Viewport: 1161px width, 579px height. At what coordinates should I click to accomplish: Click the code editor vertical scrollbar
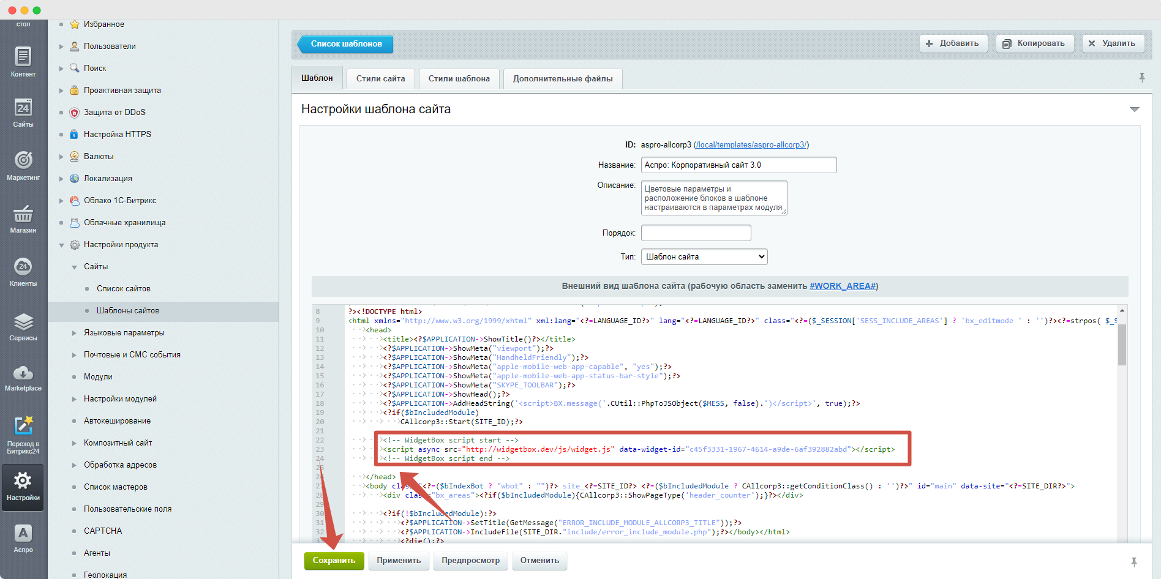click(1122, 346)
